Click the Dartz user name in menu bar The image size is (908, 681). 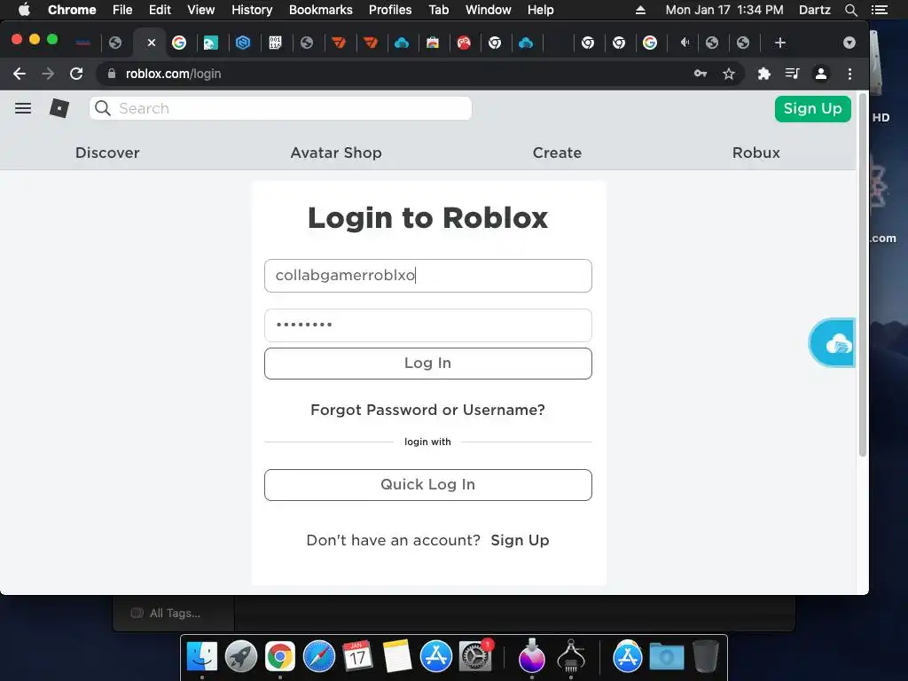pyautogui.click(x=815, y=10)
